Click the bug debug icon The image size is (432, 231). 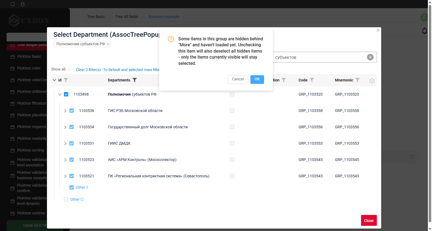click(x=23, y=4)
